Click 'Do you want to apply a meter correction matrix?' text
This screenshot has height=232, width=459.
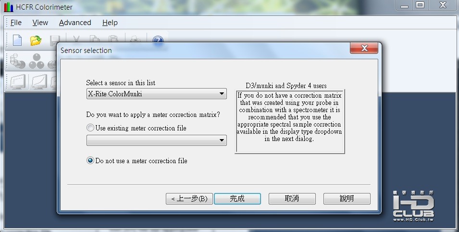(153, 115)
